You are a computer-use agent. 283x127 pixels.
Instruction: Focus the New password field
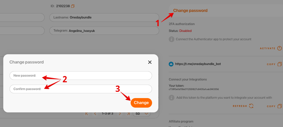(81, 76)
